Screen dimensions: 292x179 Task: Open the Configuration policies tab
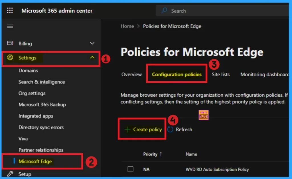(x=177, y=74)
